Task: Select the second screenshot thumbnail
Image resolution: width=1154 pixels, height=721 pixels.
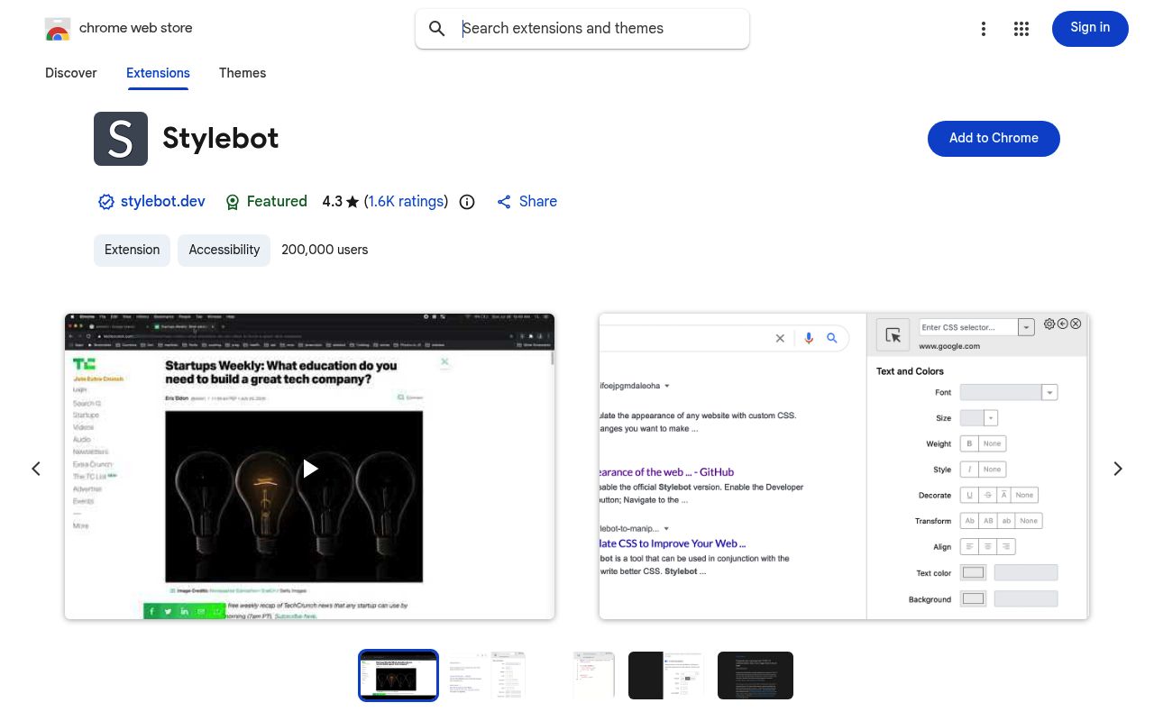Action: (487, 675)
